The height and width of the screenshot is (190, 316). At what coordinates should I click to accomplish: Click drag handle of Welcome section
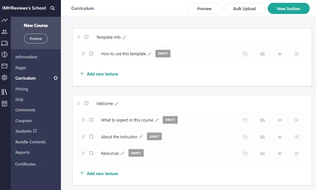79,103
